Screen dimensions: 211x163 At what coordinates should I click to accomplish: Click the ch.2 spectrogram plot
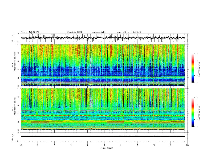click(103, 109)
